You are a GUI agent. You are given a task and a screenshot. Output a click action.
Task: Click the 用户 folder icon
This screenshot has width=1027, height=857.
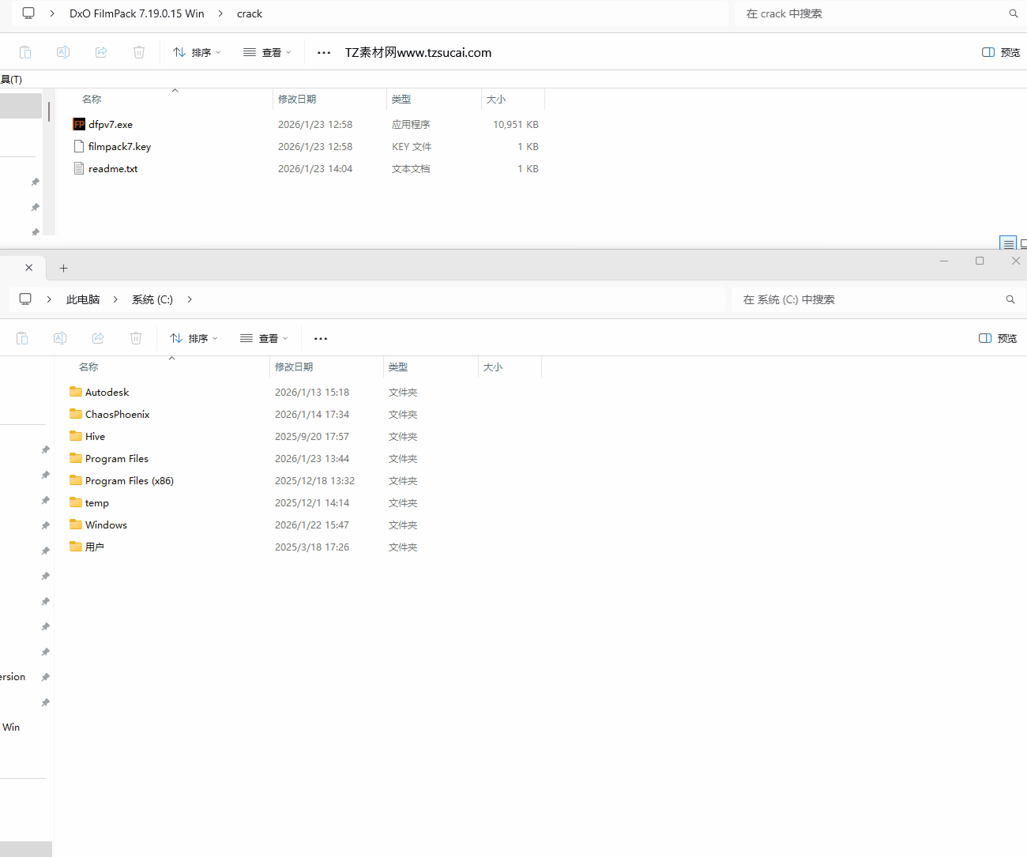click(x=76, y=547)
